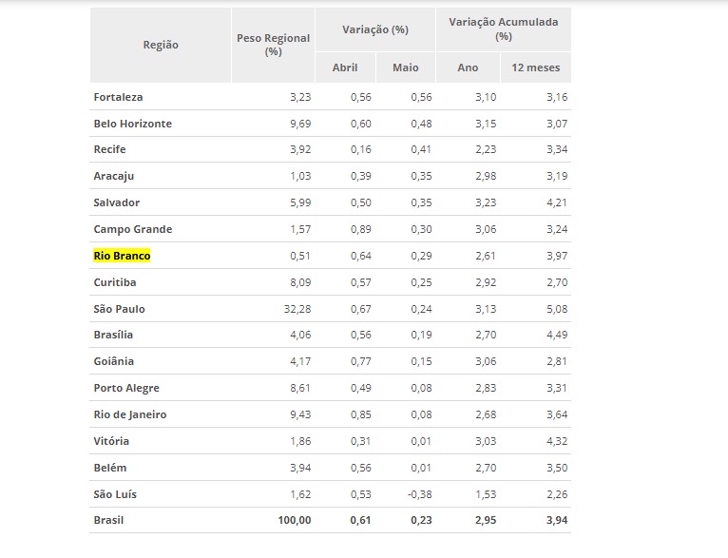Screen dimensions: 728x558
Task: Select the Maio column header
Action: click(x=406, y=67)
